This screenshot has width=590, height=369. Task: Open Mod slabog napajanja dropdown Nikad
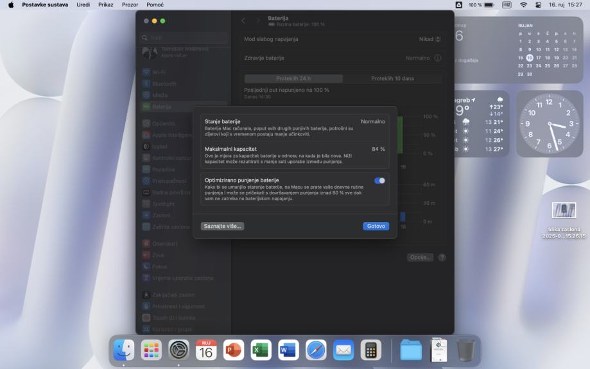429,39
